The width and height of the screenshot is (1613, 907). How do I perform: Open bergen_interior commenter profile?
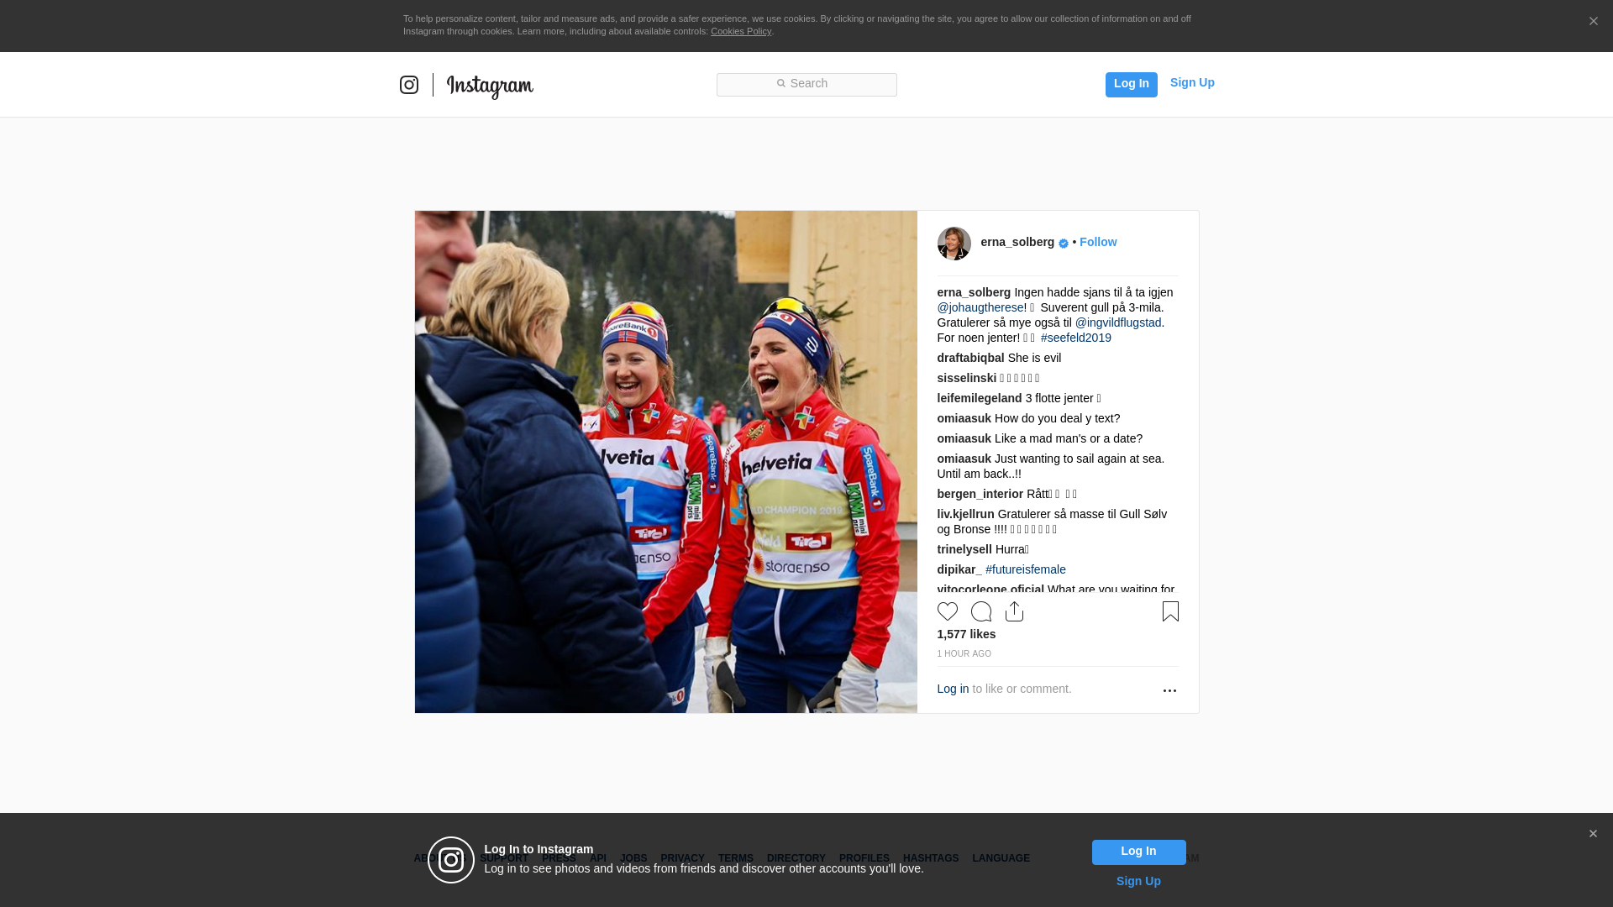pyautogui.click(x=980, y=494)
